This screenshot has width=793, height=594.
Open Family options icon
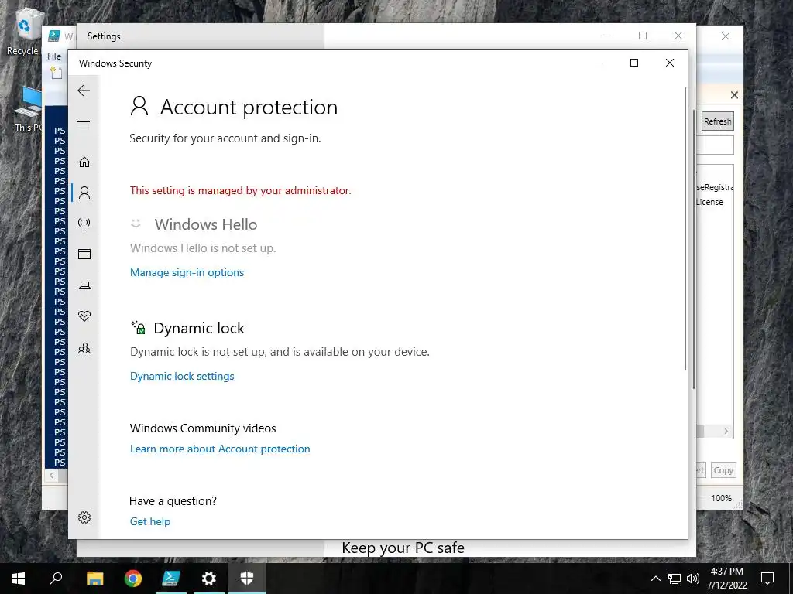84,348
